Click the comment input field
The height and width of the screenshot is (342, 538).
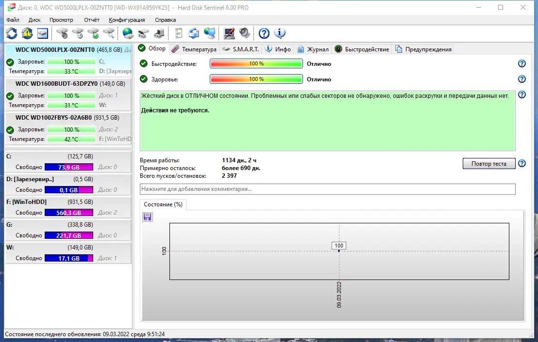pos(326,189)
